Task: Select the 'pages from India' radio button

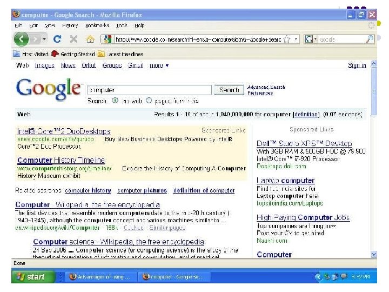Action: [149, 101]
